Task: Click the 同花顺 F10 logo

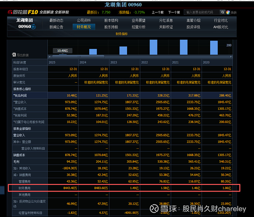Action: pyautogui.click(x=23, y=12)
